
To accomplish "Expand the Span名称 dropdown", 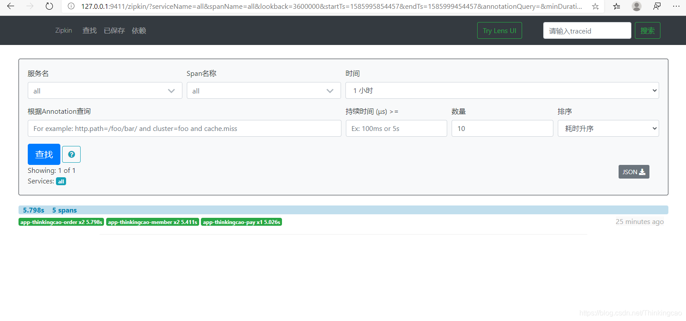I will click(264, 90).
